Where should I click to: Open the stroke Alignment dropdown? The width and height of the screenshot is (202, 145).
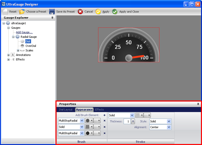point(169,127)
